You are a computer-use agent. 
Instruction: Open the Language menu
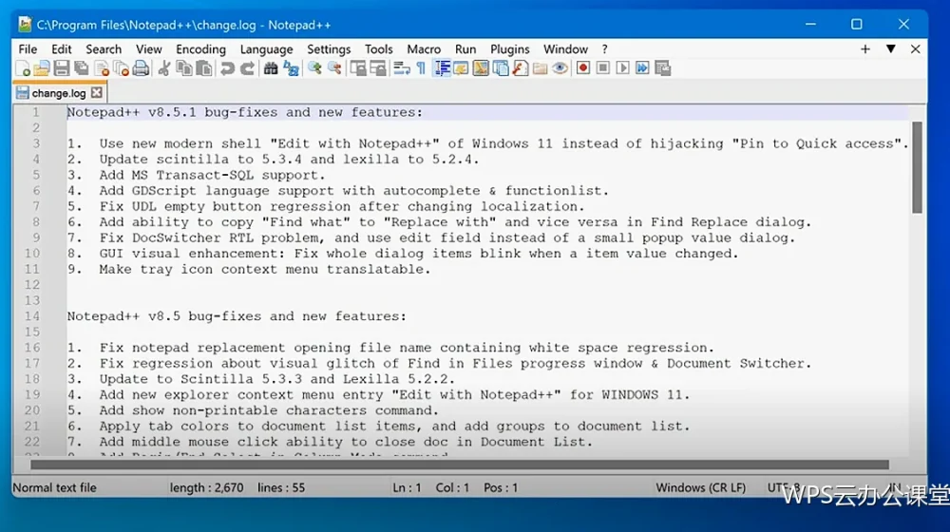tap(267, 49)
